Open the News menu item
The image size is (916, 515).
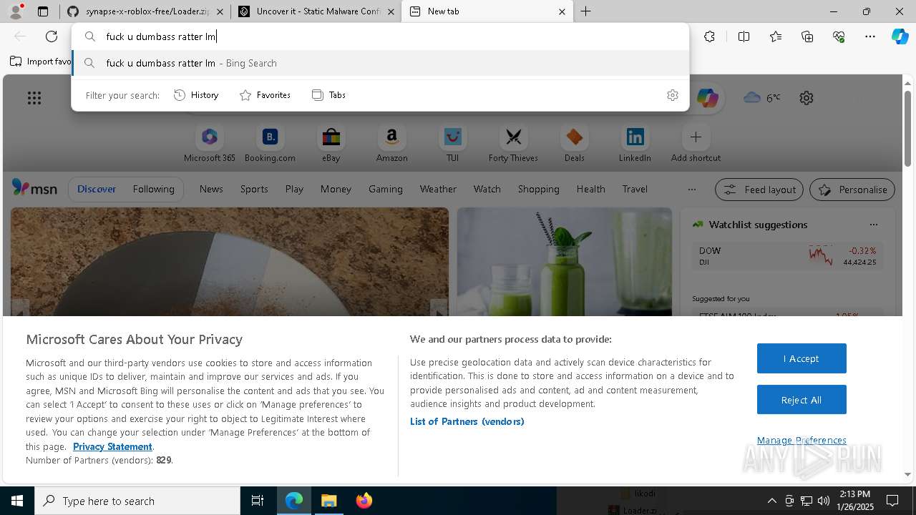tap(211, 189)
